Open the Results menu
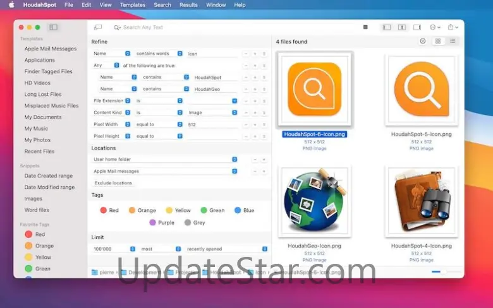The height and width of the screenshot is (308, 493). (188, 4)
